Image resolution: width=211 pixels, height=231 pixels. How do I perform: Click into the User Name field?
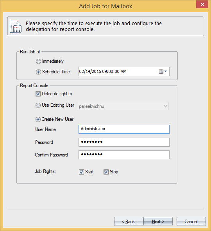124,129
